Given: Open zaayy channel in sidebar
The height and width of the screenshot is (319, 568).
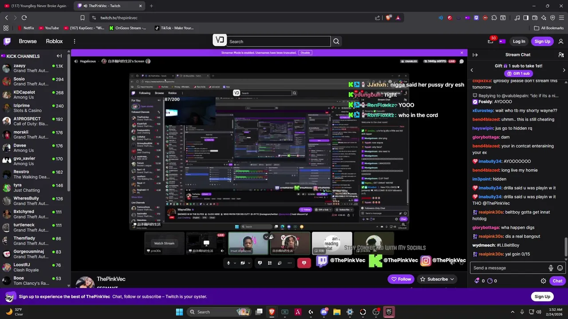Looking at the screenshot, I should (34, 68).
